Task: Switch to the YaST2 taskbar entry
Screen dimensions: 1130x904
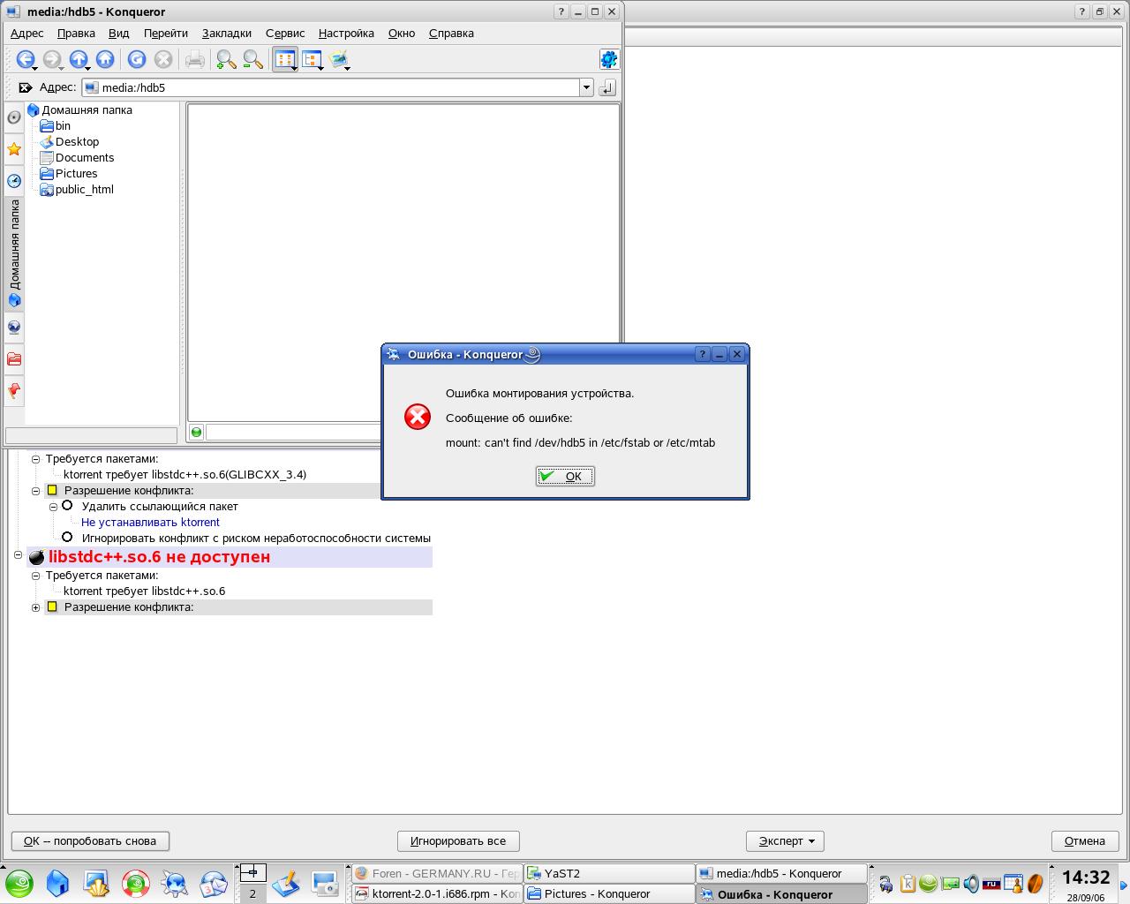Action: (x=610, y=873)
